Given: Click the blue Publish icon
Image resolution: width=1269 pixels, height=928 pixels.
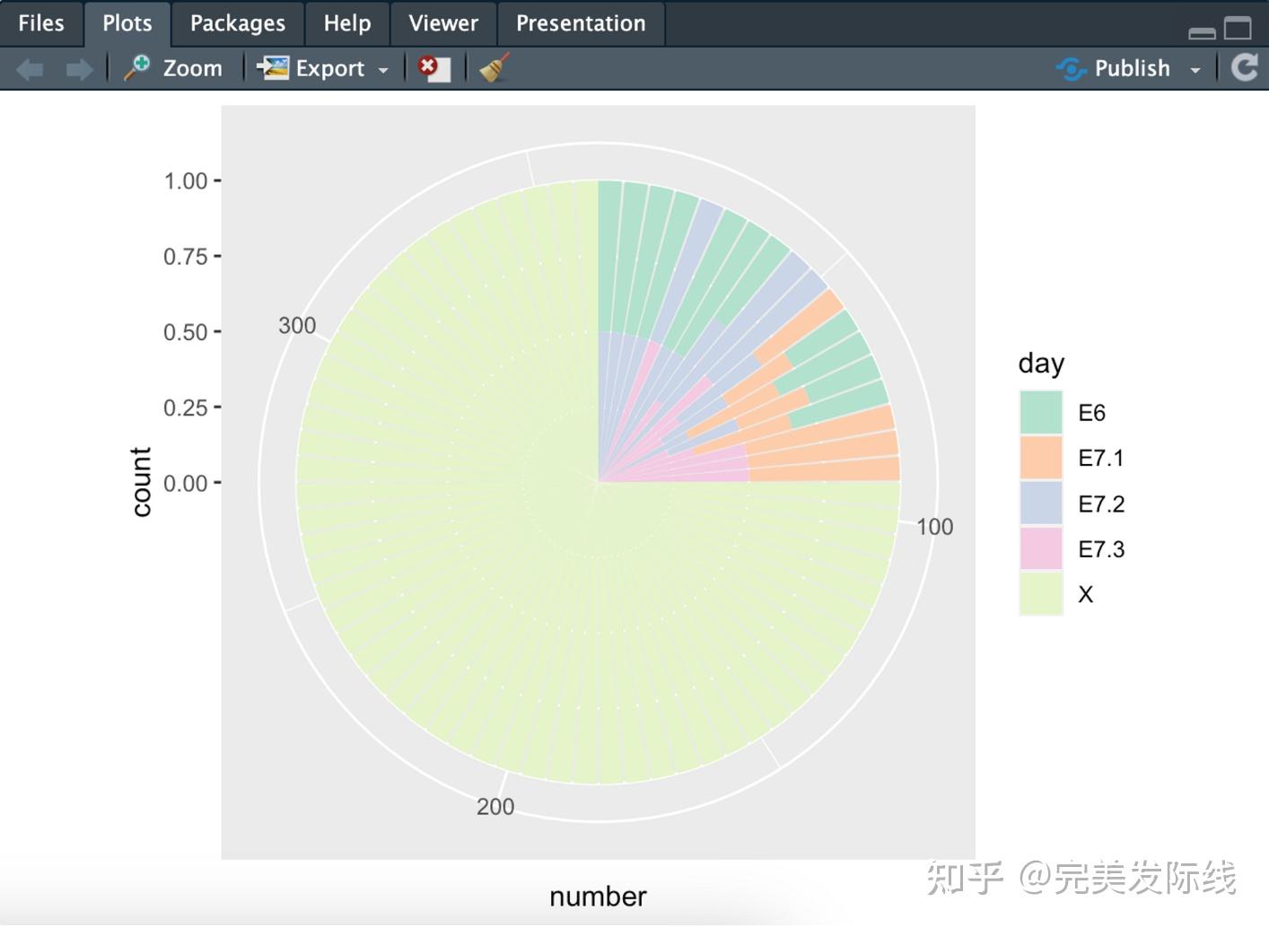Looking at the screenshot, I should [1071, 68].
